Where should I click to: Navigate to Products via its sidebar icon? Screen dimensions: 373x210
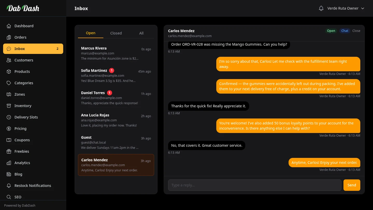[9, 72]
